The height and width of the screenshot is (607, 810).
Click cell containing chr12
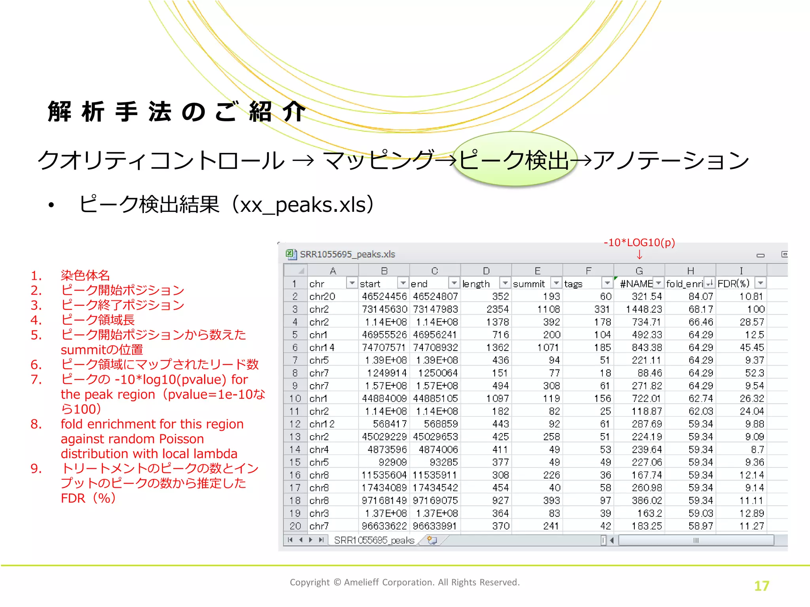(333, 424)
